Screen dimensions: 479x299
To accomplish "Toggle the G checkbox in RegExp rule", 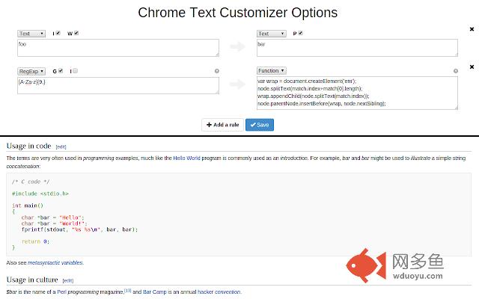I will pos(61,71).
